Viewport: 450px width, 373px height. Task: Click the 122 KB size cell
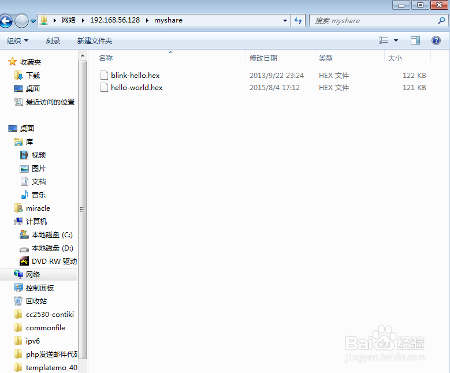click(x=414, y=76)
